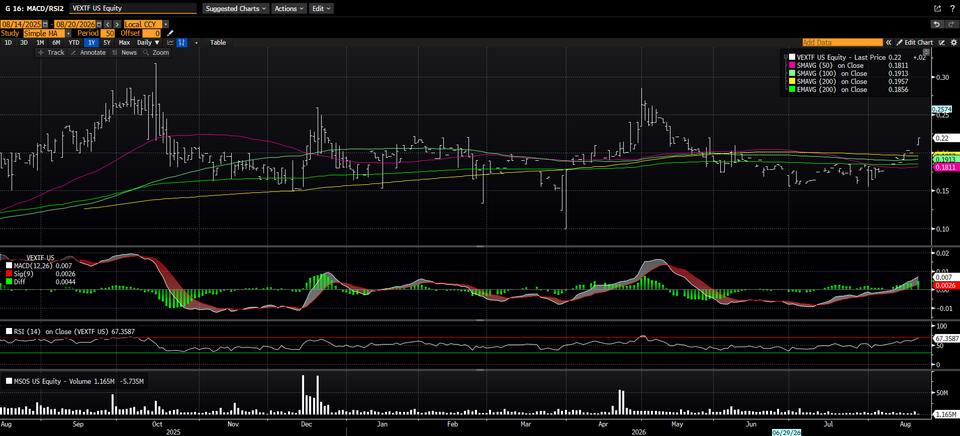Screen dimensions: 960x436
Task: Click the pencil icon beside Offset field
Action: [x=170, y=33]
